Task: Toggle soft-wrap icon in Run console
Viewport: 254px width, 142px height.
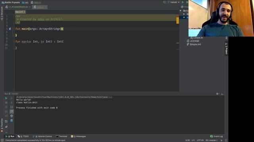Action: pyautogui.click(x=12, y=107)
